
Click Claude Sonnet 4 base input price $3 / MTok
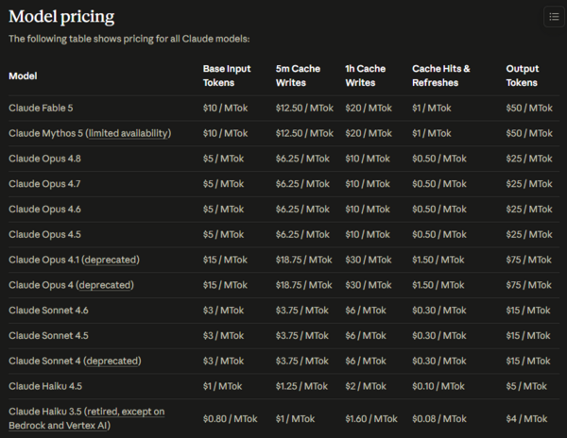click(x=223, y=361)
